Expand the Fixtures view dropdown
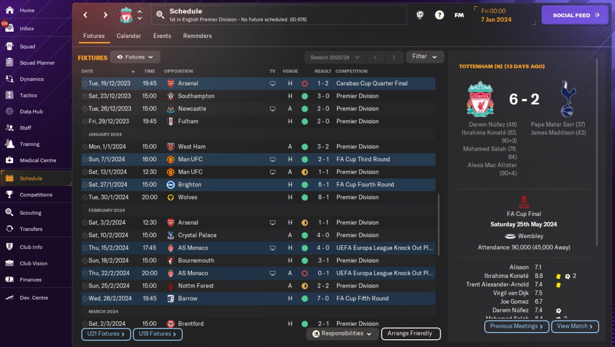 click(135, 57)
